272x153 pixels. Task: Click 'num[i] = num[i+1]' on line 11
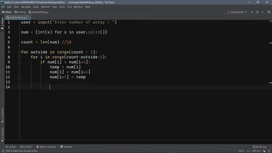(x=70, y=72)
